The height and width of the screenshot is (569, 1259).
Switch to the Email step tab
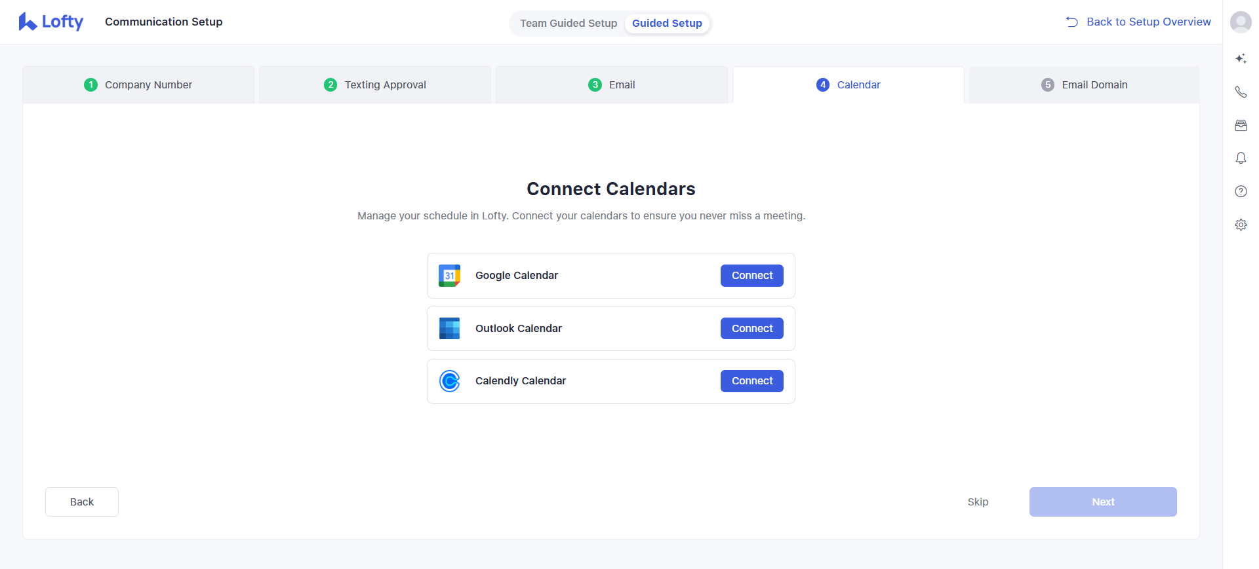tap(612, 84)
